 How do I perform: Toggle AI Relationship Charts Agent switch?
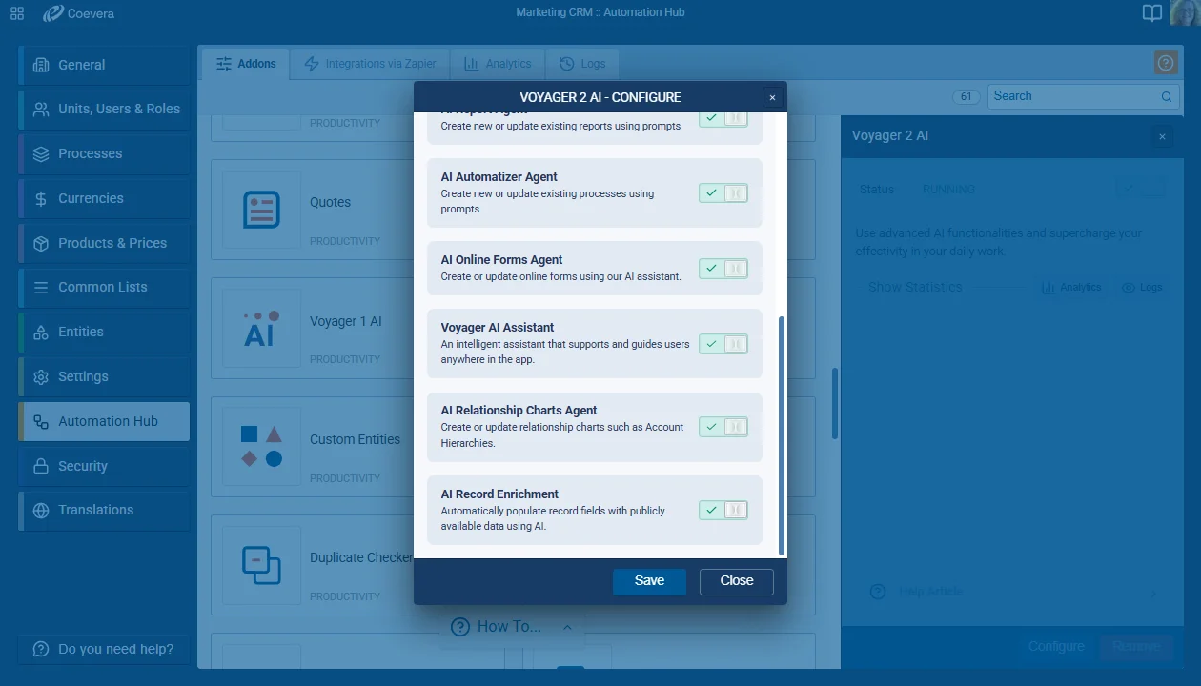tap(723, 427)
